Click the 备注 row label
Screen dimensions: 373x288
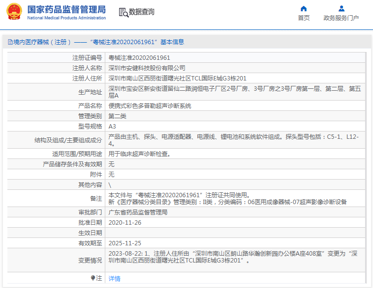point(96,199)
